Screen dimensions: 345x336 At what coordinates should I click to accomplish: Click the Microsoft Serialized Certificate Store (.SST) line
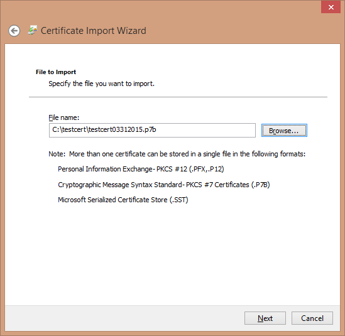[x=123, y=200]
